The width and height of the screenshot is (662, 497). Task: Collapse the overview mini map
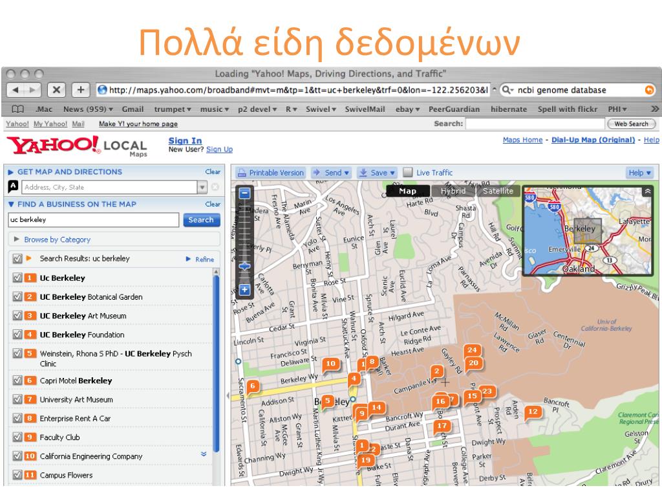click(647, 192)
